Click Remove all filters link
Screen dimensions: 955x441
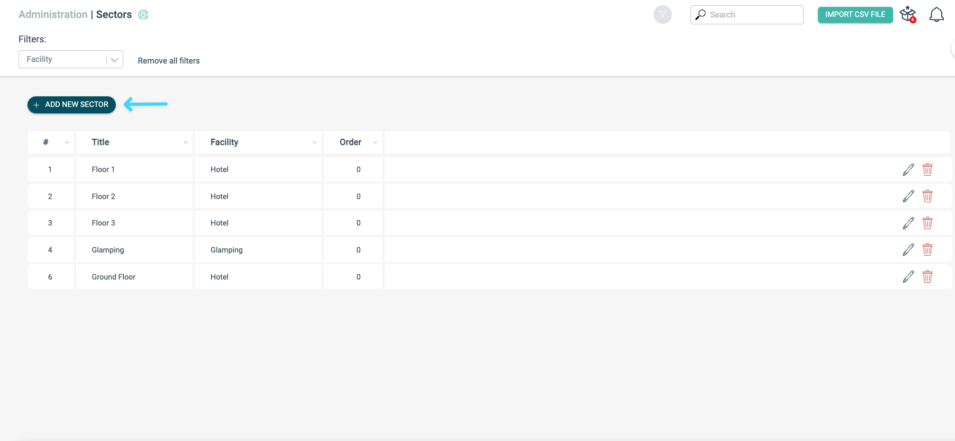pos(169,61)
